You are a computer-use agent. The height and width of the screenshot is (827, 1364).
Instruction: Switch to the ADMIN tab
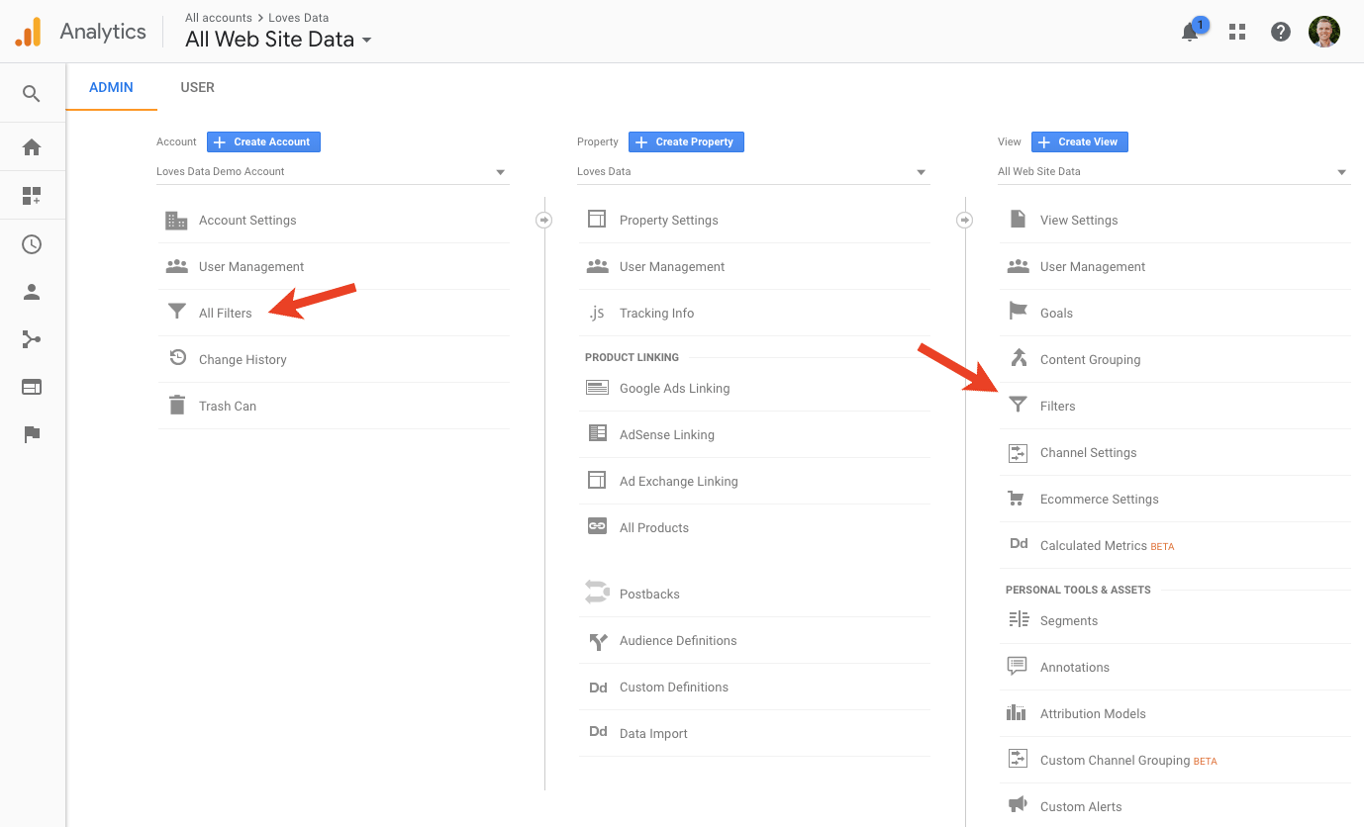pyautogui.click(x=111, y=87)
